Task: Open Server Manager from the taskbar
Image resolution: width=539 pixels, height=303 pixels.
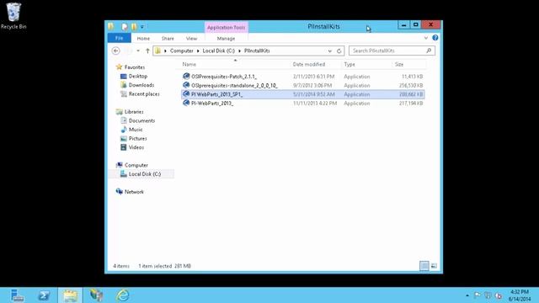Action: coord(17,295)
